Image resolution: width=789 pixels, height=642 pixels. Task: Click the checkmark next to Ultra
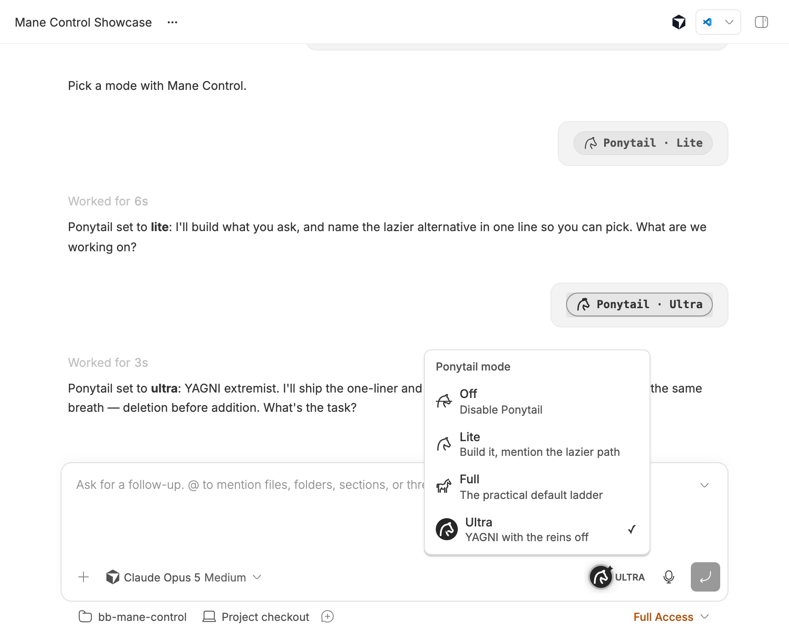tap(632, 529)
